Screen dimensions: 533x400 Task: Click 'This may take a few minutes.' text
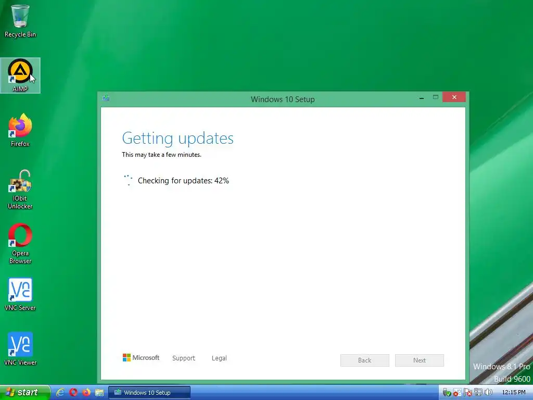tap(162, 154)
